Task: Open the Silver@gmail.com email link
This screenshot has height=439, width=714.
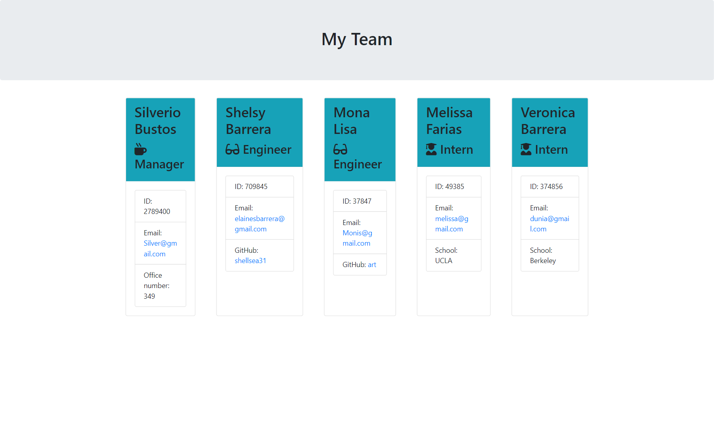Action: click(160, 248)
